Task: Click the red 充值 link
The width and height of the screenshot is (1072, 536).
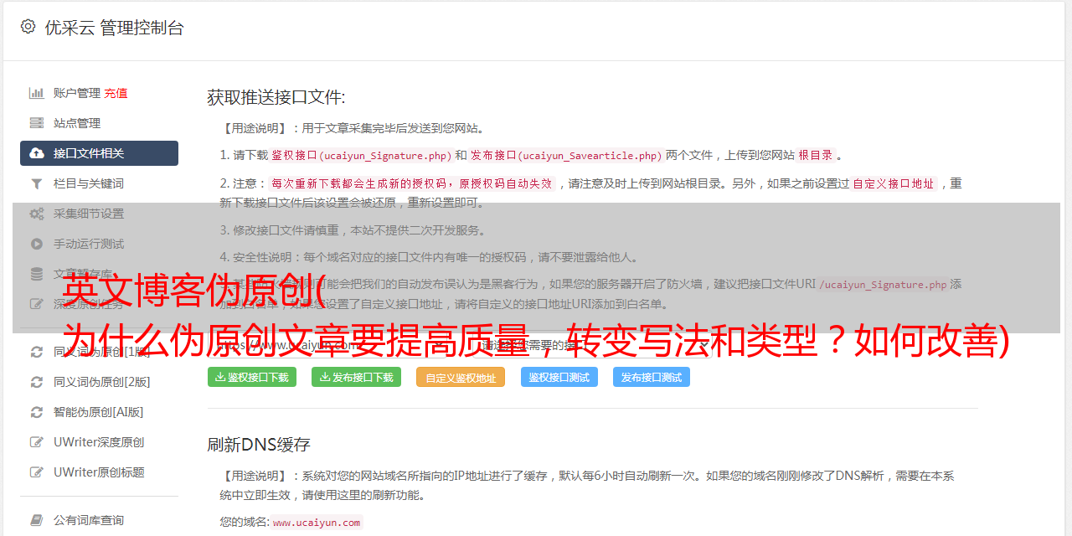Action: click(x=116, y=93)
